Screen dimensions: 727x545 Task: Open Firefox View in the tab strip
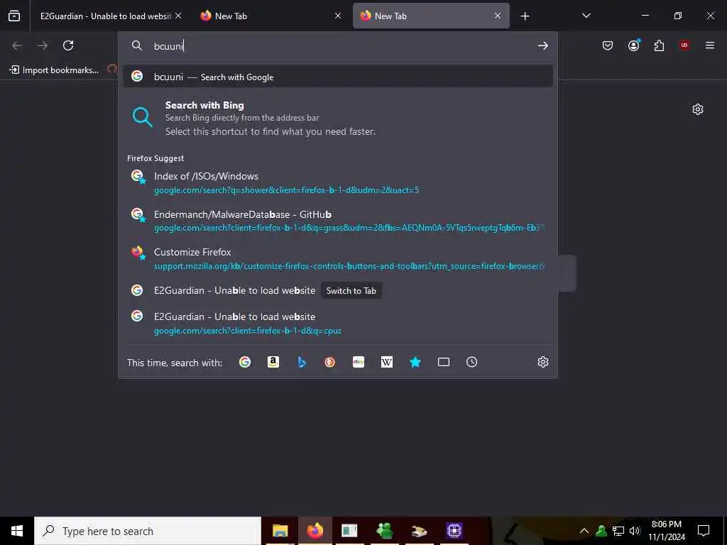point(14,16)
